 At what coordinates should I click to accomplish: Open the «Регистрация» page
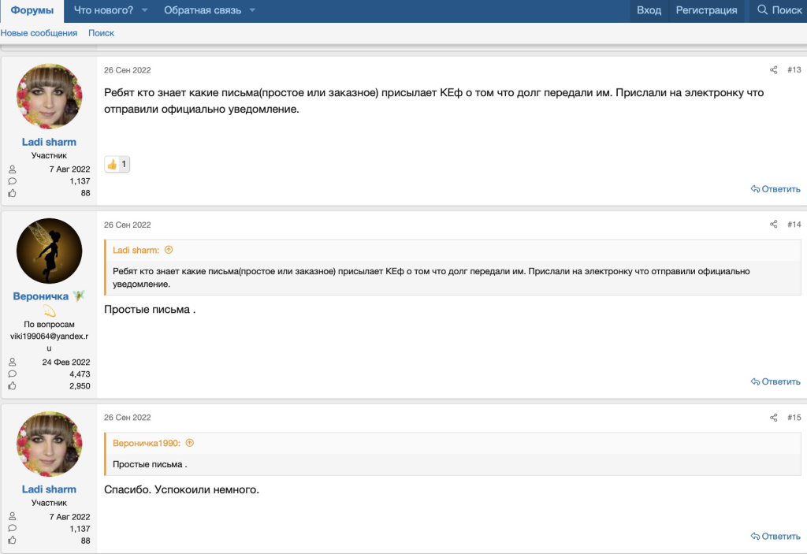[x=706, y=10]
